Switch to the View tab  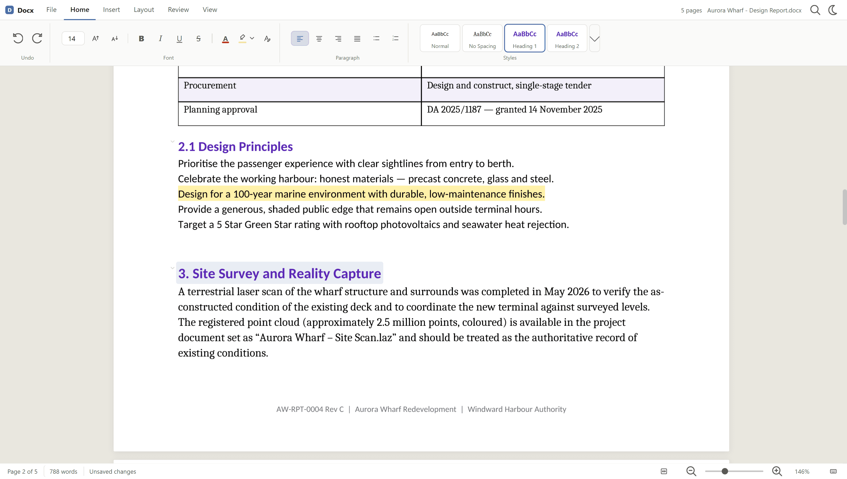tap(210, 10)
